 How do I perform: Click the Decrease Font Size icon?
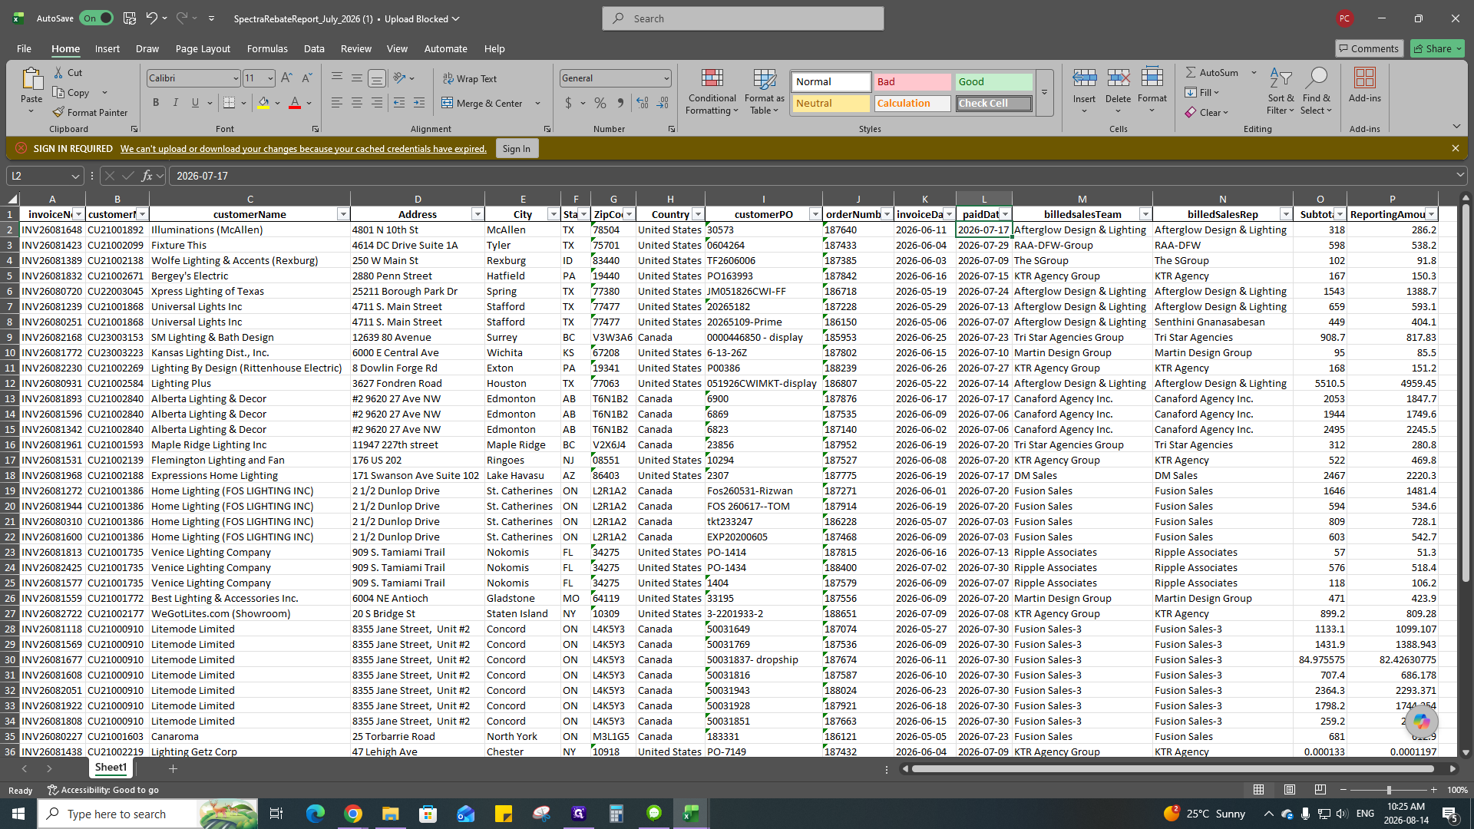pos(306,78)
